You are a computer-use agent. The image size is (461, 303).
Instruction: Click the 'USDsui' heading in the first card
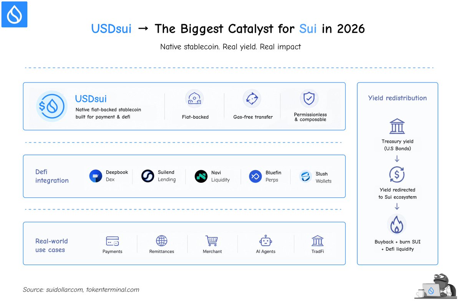pyautogui.click(x=91, y=99)
